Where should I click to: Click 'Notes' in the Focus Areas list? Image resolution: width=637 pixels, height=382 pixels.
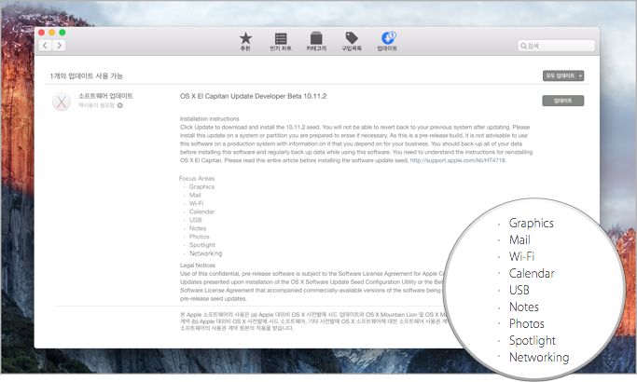pos(198,228)
